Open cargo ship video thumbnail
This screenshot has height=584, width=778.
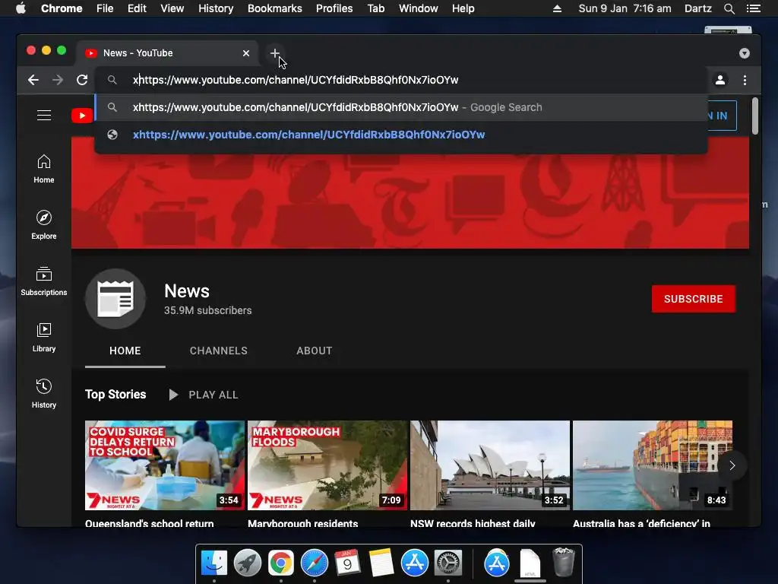pyautogui.click(x=653, y=465)
